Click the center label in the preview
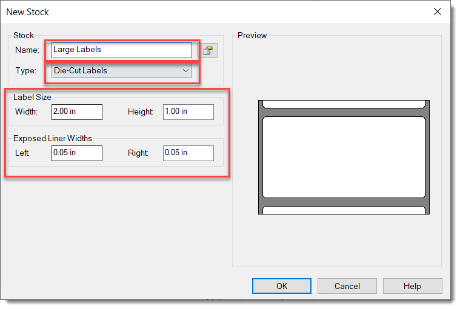This screenshot has width=460, height=309. pos(344,157)
